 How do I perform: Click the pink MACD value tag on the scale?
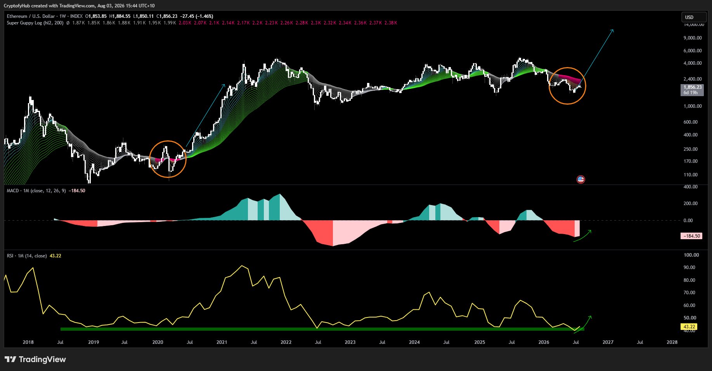(x=691, y=236)
